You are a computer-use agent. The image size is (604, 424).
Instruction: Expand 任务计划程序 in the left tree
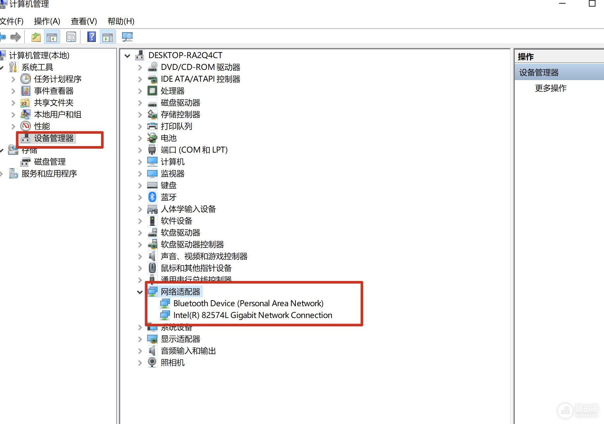click(x=13, y=79)
